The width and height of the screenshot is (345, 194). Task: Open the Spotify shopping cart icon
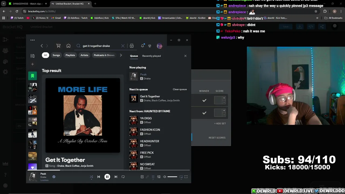[x=58, y=46]
